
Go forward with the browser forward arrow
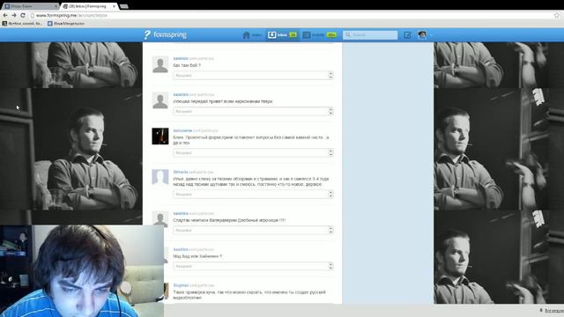coord(14,15)
